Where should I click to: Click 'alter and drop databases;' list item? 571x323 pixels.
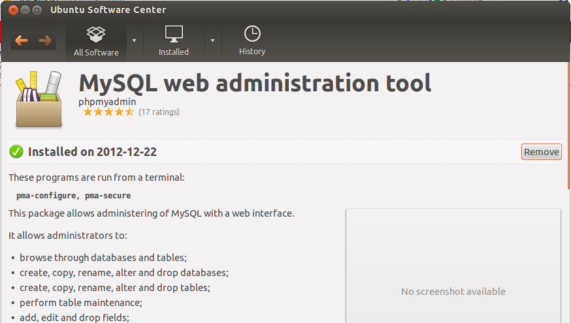[124, 273]
